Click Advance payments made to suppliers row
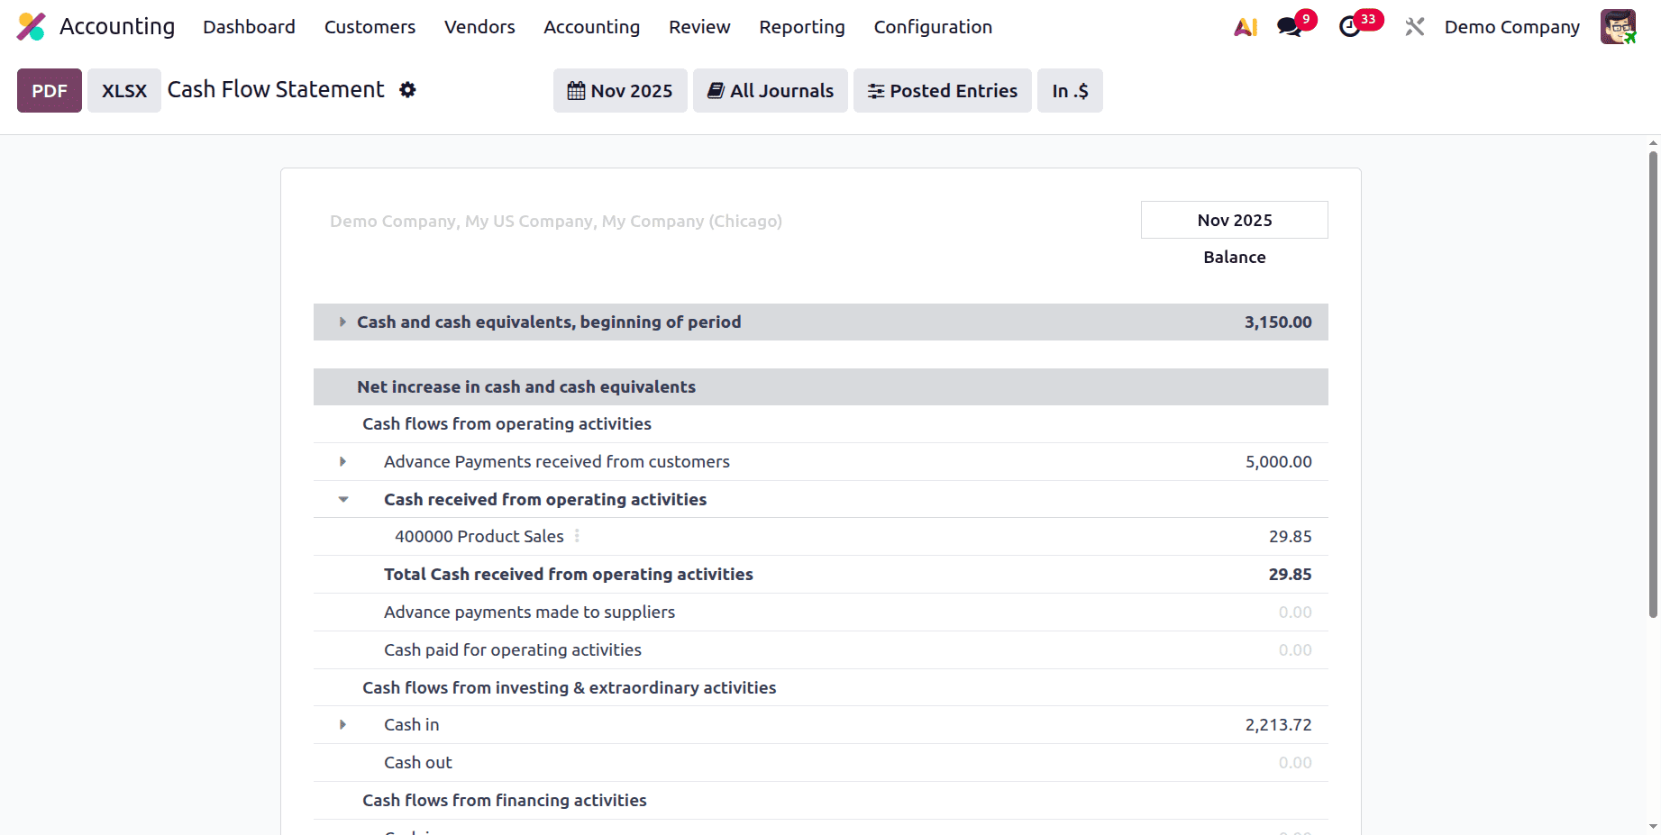 [x=821, y=612]
